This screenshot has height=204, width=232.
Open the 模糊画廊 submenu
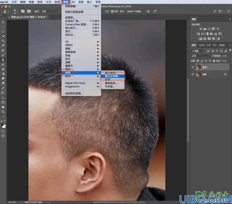tap(81, 52)
